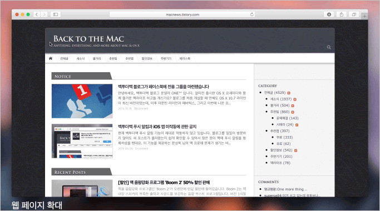The image size is (380, 211).
Task: Click the NOTICE section heading
Action: (63, 77)
